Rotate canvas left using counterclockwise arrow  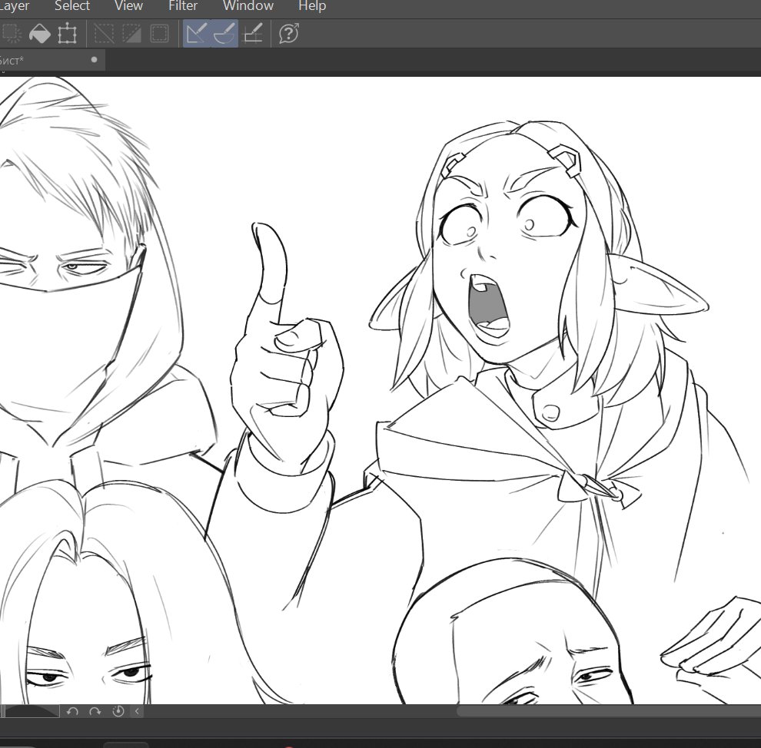coord(72,711)
